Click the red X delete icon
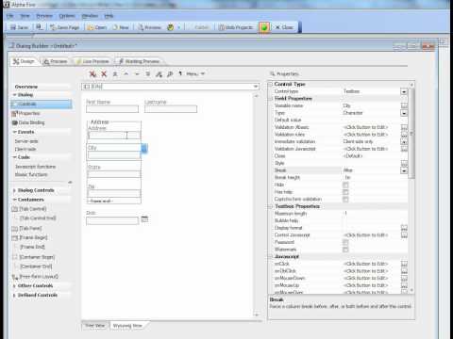This screenshot has width=453, height=339. click(104, 74)
